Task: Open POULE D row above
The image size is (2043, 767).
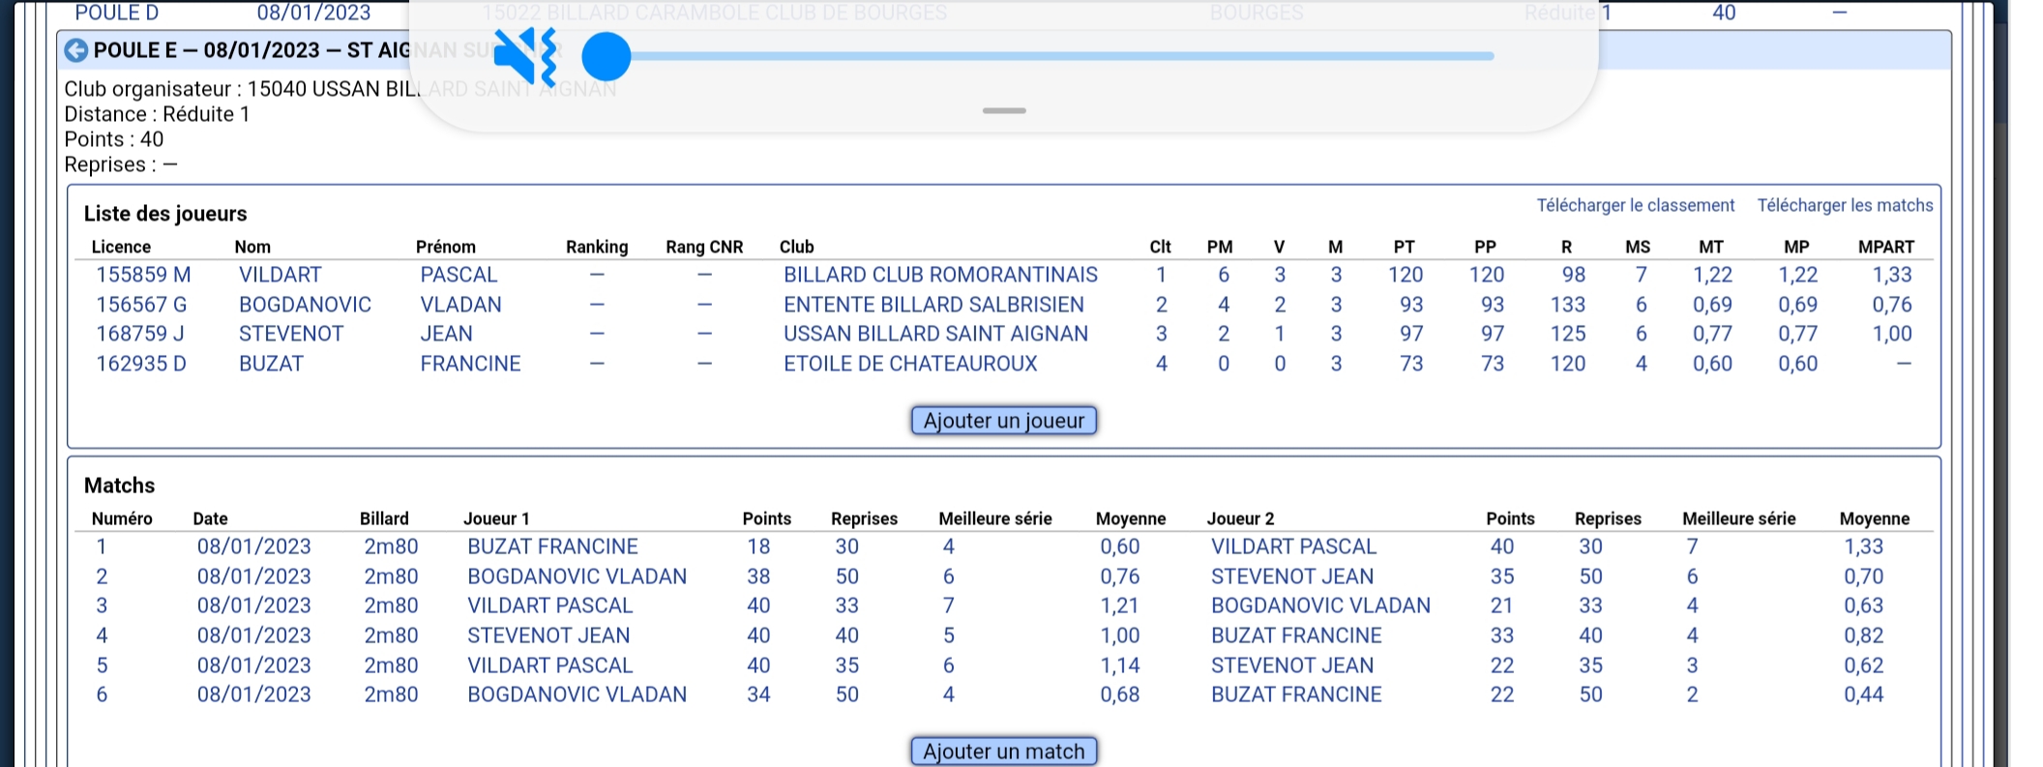Action: point(1006,13)
